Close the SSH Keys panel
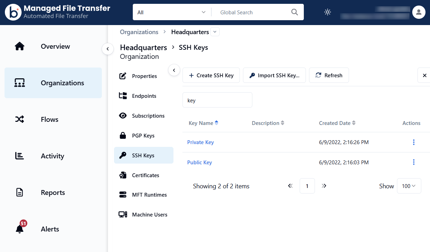The width and height of the screenshot is (430, 252). (424, 75)
